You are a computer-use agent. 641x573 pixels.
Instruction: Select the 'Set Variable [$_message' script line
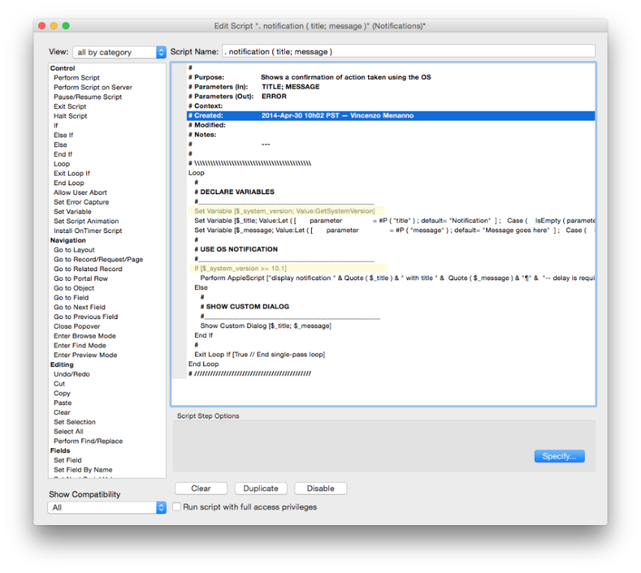click(x=390, y=230)
